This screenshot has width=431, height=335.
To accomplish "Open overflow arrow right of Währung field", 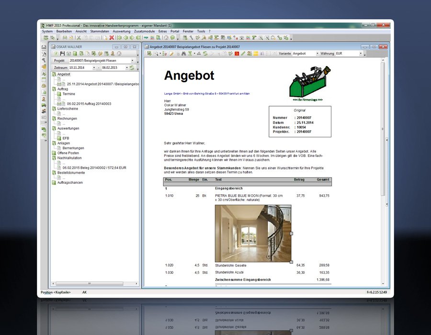I will pyautogui.click(x=365, y=55).
